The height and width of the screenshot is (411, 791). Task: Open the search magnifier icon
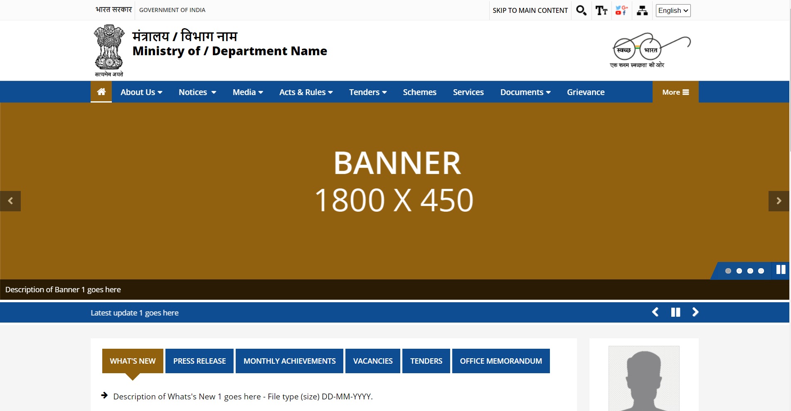click(x=581, y=10)
